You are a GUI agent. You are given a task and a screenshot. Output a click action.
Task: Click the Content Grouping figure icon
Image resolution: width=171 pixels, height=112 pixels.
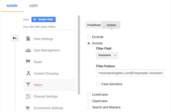28,73
